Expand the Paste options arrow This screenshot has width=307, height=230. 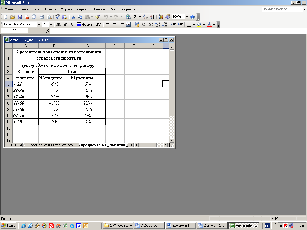[x=92, y=17]
